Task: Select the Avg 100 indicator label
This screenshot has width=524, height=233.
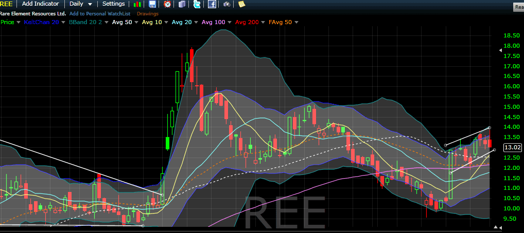Action: (214, 23)
